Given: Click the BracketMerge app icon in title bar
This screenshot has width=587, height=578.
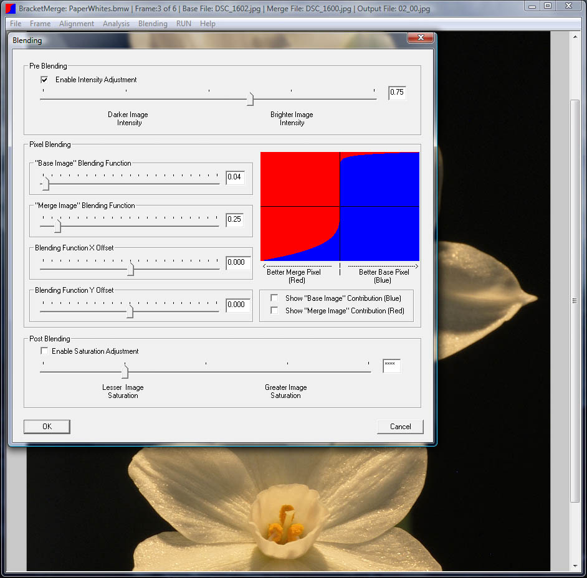Looking at the screenshot, I should (11, 8).
